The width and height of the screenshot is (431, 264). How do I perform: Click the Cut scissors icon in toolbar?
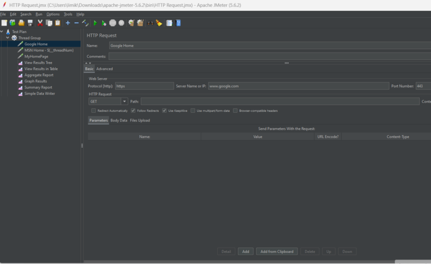click(x=40, y=23)
